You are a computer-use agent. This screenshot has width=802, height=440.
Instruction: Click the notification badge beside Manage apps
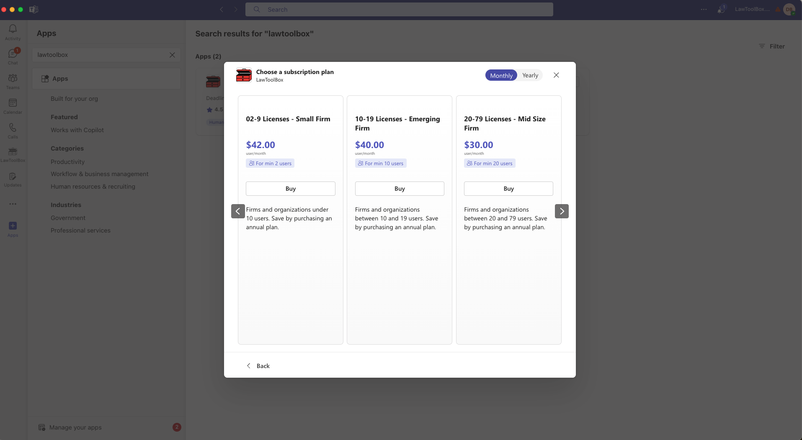(x=177, y=427)
